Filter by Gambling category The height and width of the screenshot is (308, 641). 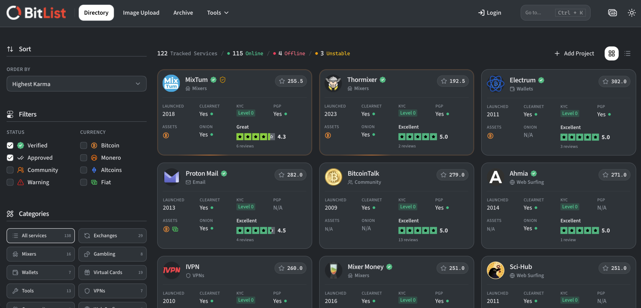(x=112, y=254)
